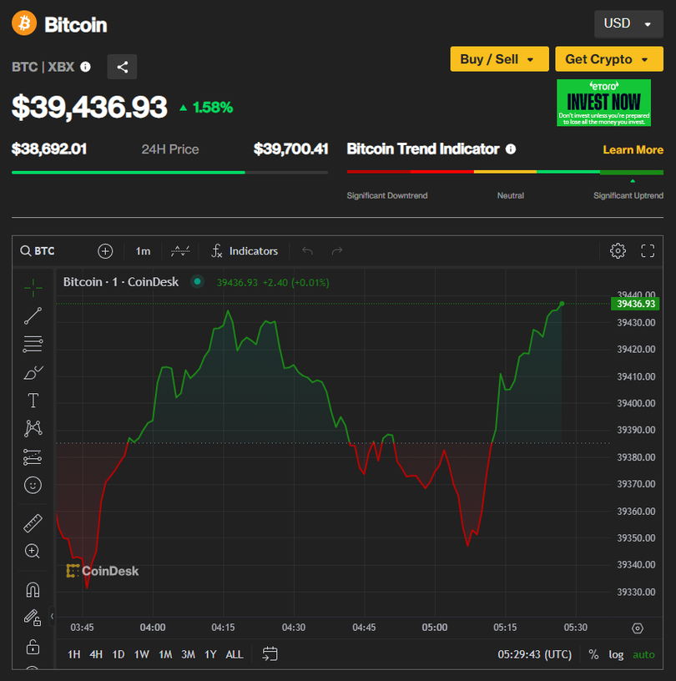Open the USD currency dropdown
This screenshot has height=681, width=676.
point(628,23)
